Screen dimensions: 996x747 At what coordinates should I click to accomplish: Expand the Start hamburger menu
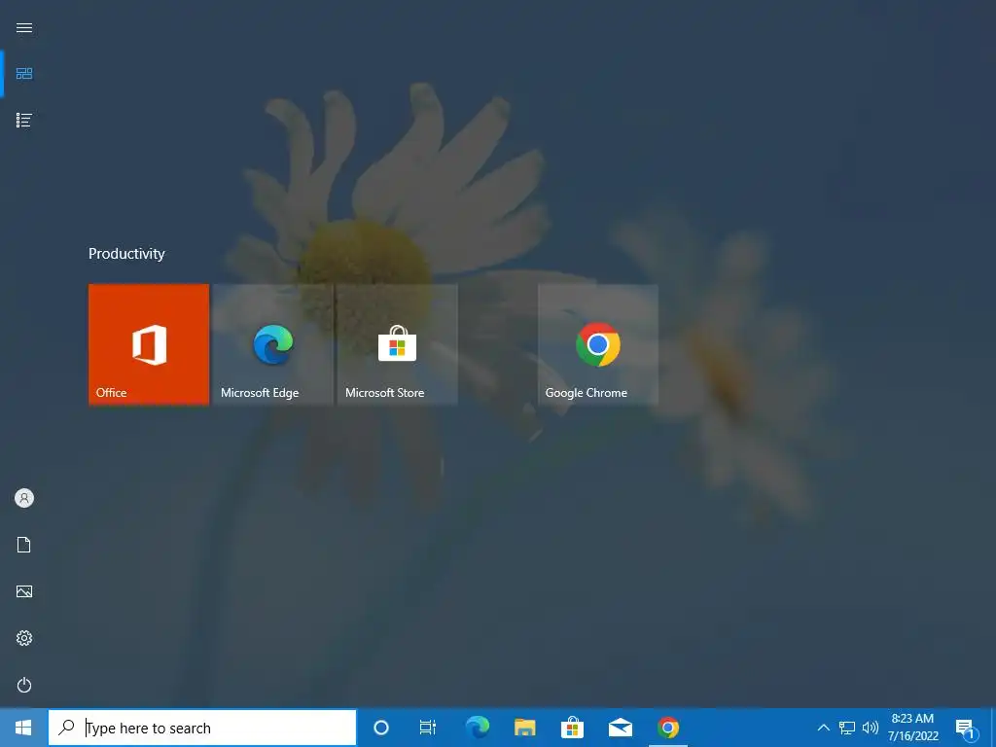point(24,27)
